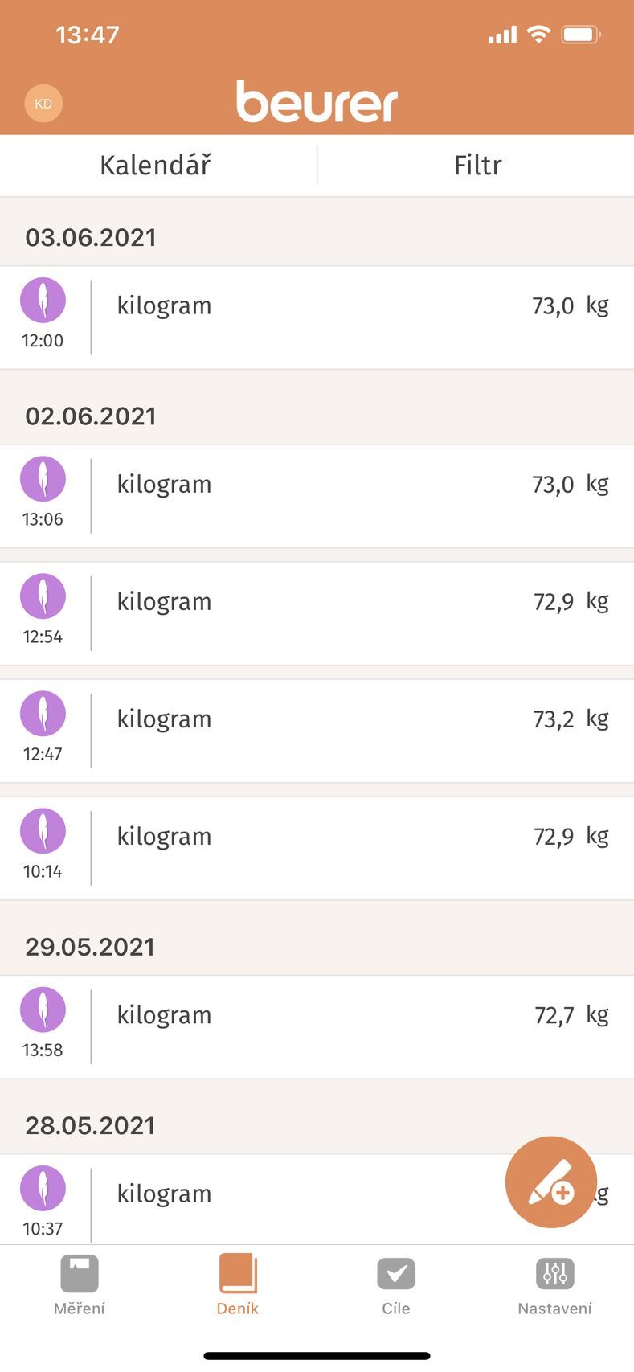This screenshot has height=1372, width=634.
Task: Open the add measurement pencil button
Action: tap(551, 1182)
